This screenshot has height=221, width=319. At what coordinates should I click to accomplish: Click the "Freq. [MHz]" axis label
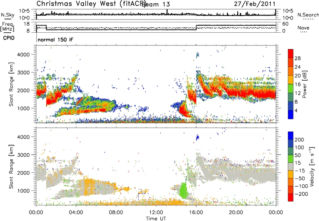7,27
